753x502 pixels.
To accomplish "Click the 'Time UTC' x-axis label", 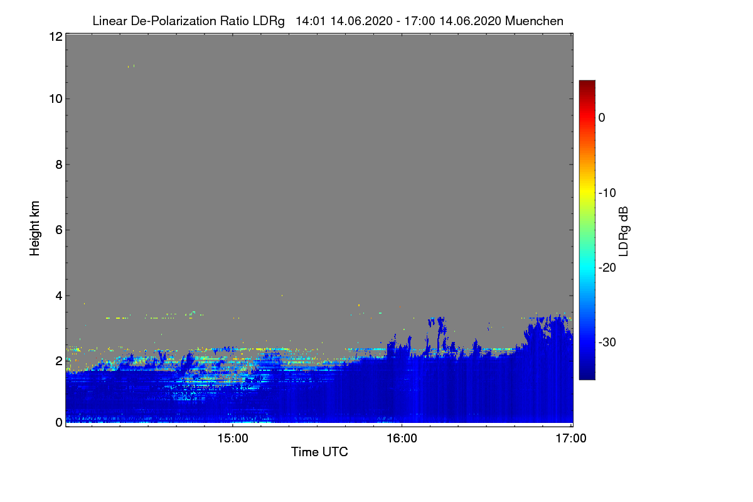I will (x=319, y=452).
